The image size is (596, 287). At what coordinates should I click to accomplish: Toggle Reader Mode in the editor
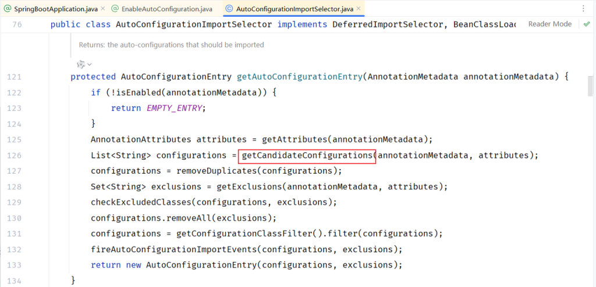[550, 24]
